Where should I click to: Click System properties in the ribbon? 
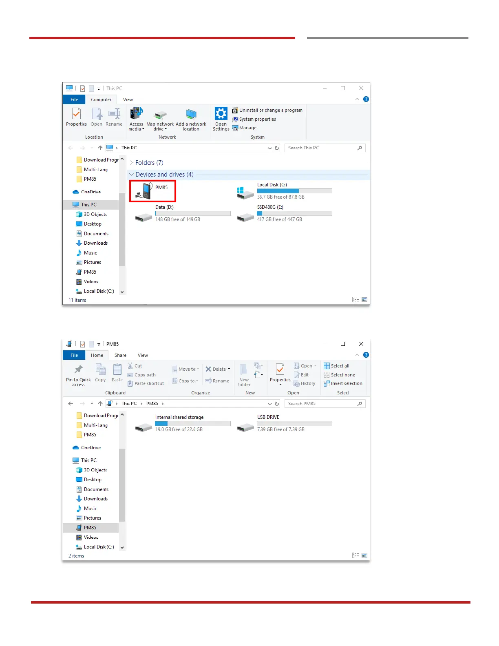pyautogui.click(x=254, y=119)
